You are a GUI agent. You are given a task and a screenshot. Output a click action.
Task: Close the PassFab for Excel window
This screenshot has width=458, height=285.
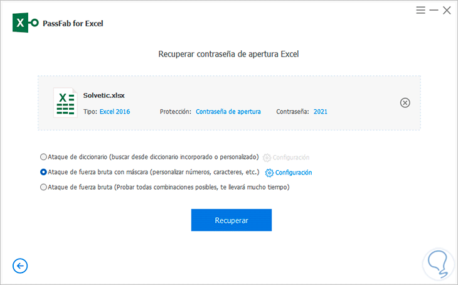447,11
